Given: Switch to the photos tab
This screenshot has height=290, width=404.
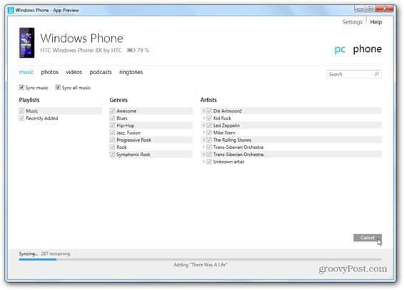Looking at the screenshot, I should coord(50,72).
